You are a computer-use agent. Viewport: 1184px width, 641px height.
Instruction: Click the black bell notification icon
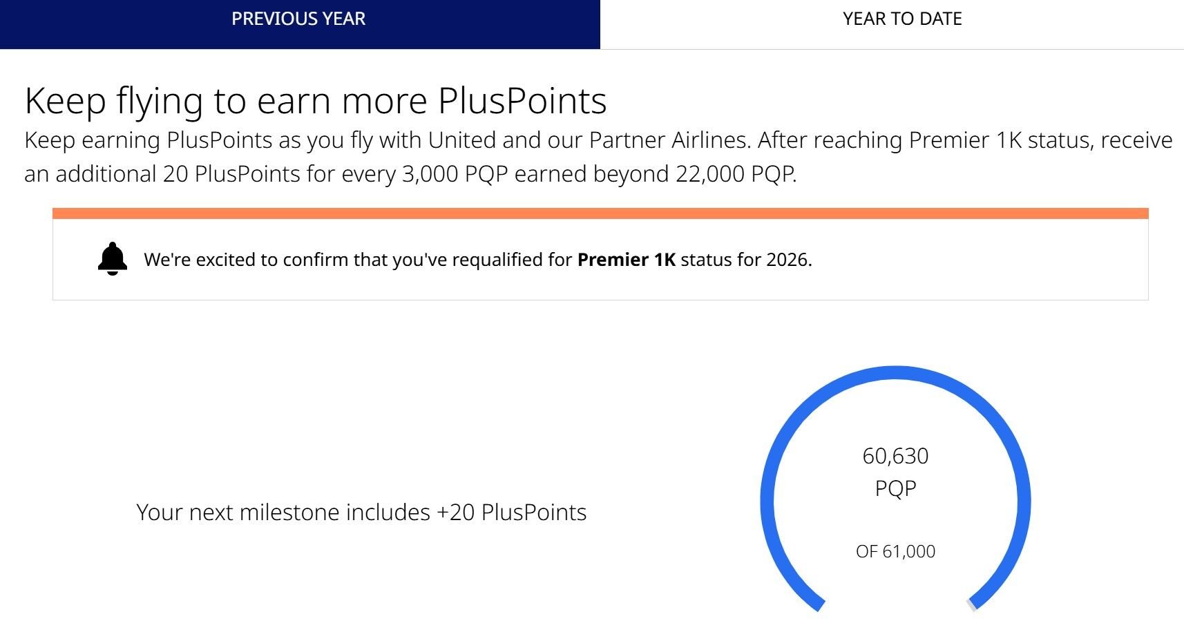(x=113, y=259)
